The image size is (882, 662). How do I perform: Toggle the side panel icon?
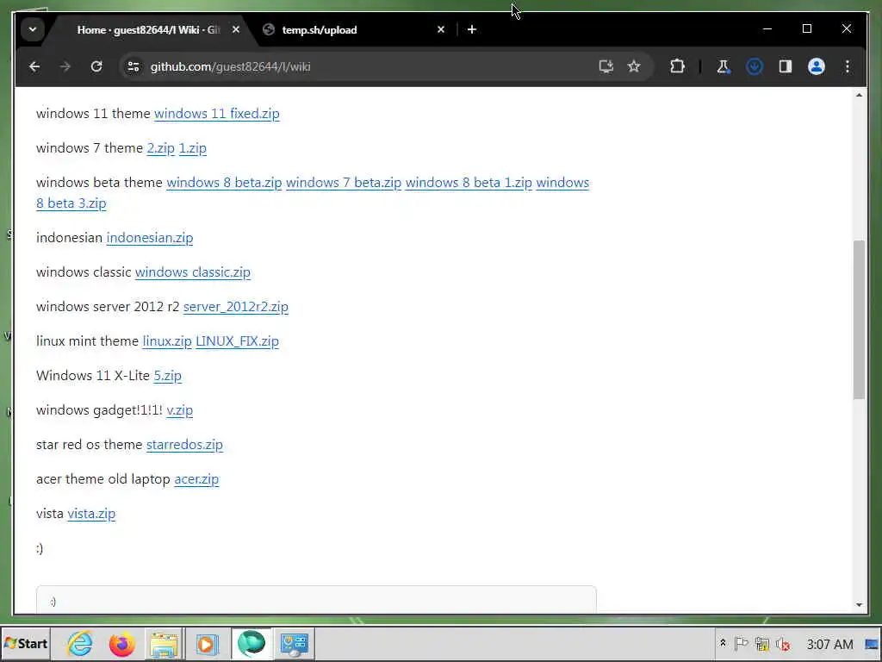pos(786,66)
